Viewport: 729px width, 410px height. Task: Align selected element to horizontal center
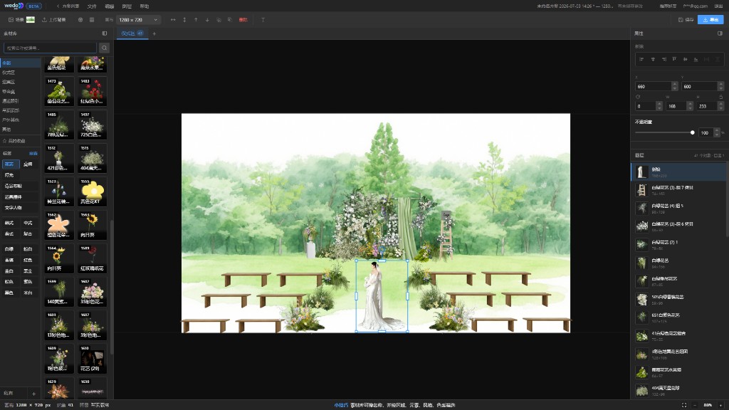coord(653,60)
